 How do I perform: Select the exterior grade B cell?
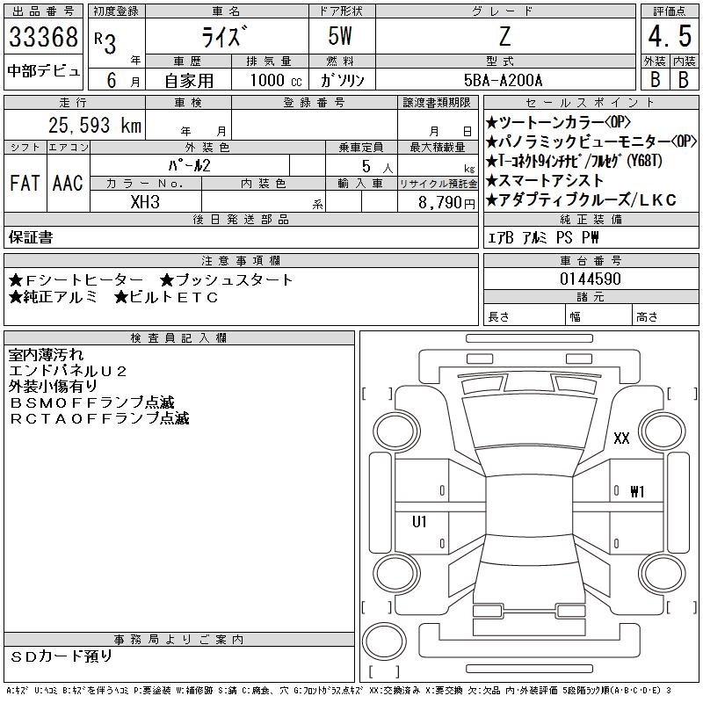click(655, 79)
